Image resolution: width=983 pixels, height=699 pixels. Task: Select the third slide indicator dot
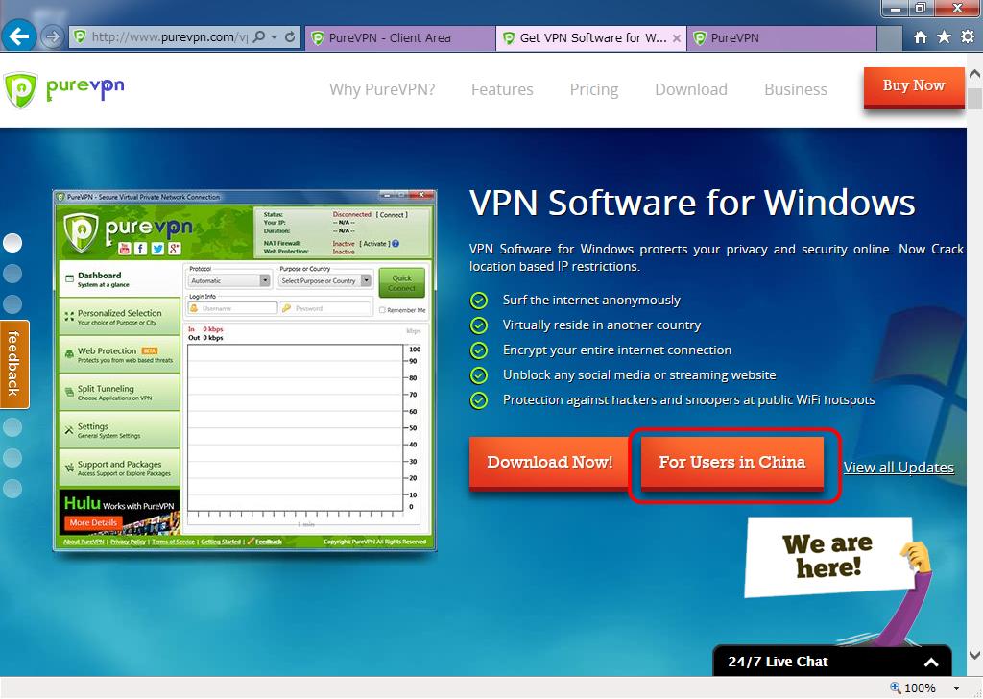[12, 304]
